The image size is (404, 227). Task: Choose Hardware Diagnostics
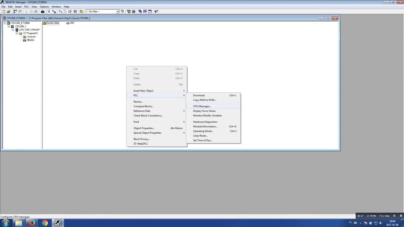click(x=213, y=122)
